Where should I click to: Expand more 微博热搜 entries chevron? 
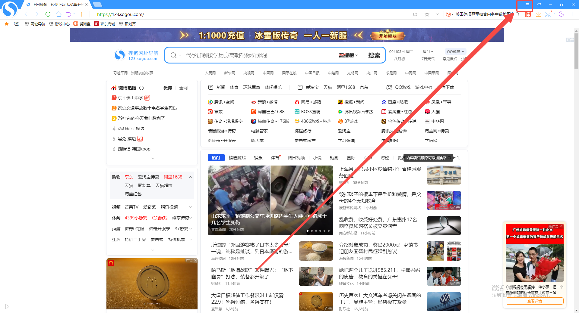click(153, 158)
